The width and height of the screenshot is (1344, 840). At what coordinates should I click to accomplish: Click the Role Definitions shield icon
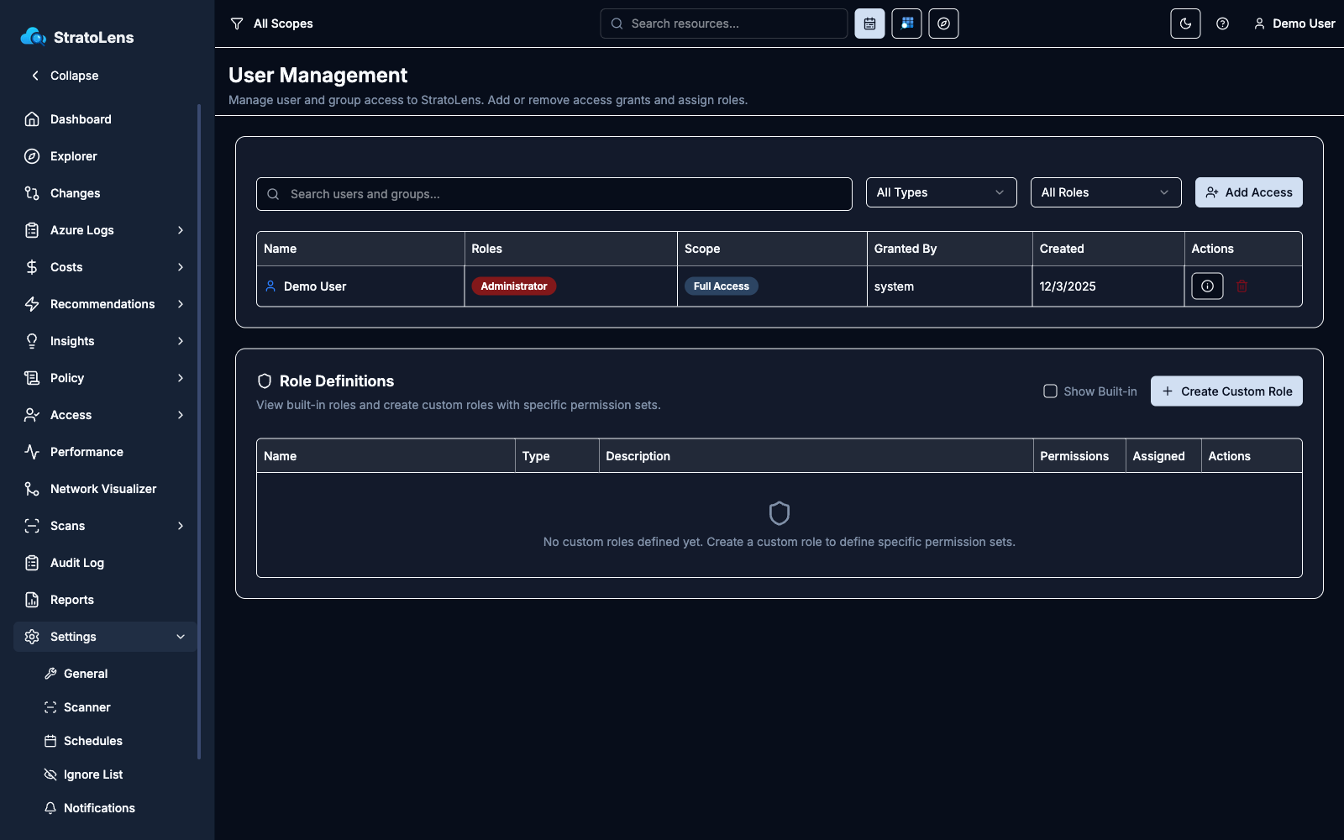click(x=265, y=381)
